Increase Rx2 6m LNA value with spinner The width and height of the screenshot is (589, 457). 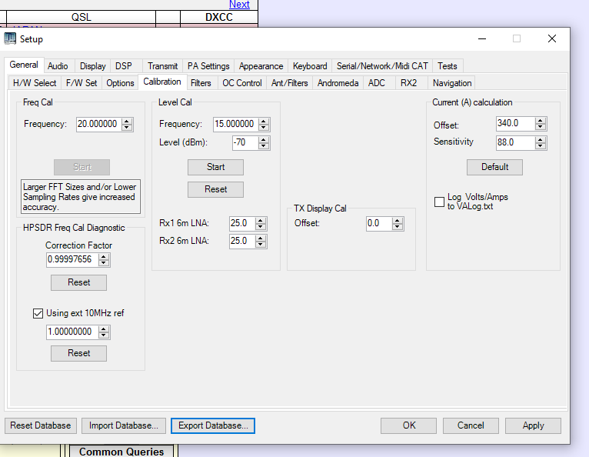[261, 238]
